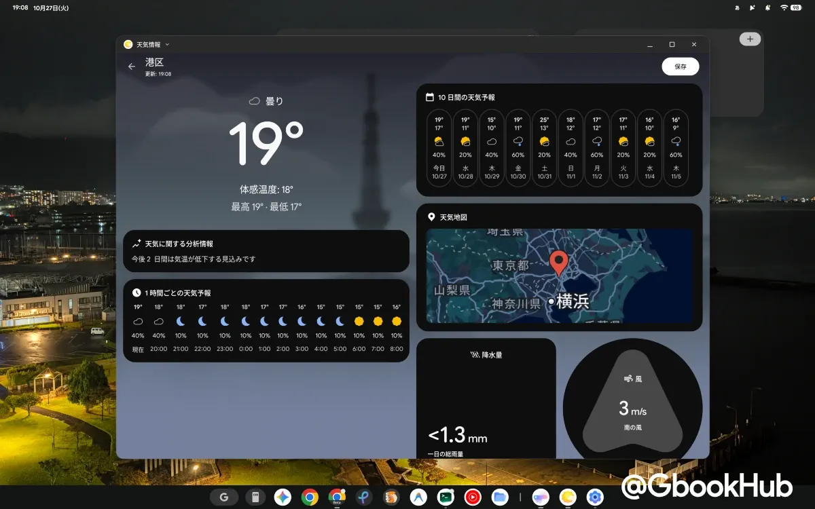Screen dimensions: 815x509
Task: Open the blue A-shaped app in shelf
Action: pyautogui.click(x=418, y=497)
